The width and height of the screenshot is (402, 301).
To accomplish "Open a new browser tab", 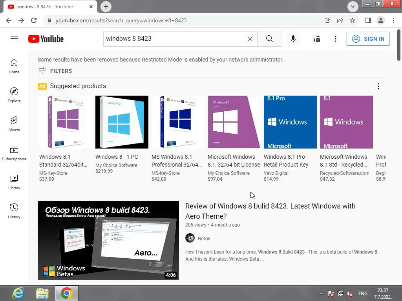I will tap(106, 7).
